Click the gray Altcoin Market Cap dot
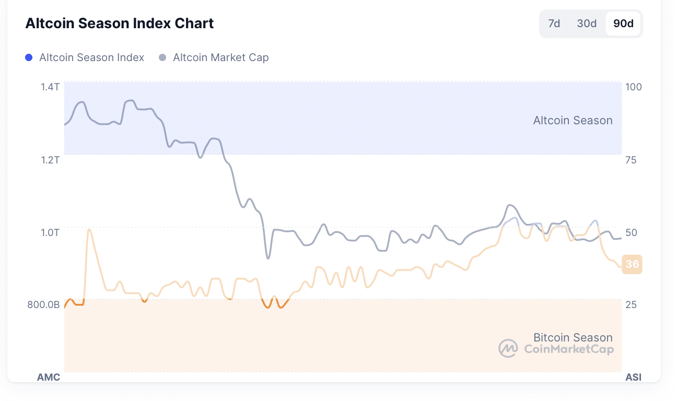Viewport: 677px width, 401px height. (x=162, y=57)
